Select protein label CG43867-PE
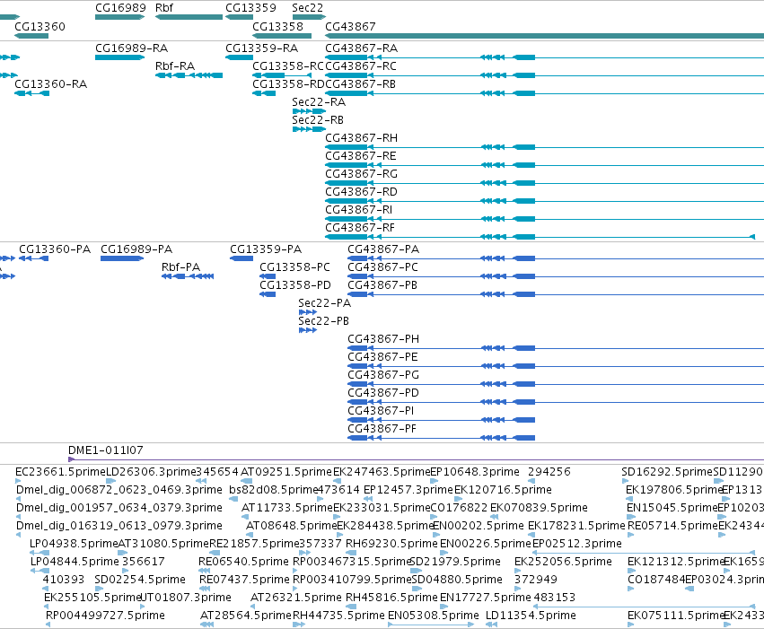The height and width of the screenshot is (629, 764). click(382, 358)
